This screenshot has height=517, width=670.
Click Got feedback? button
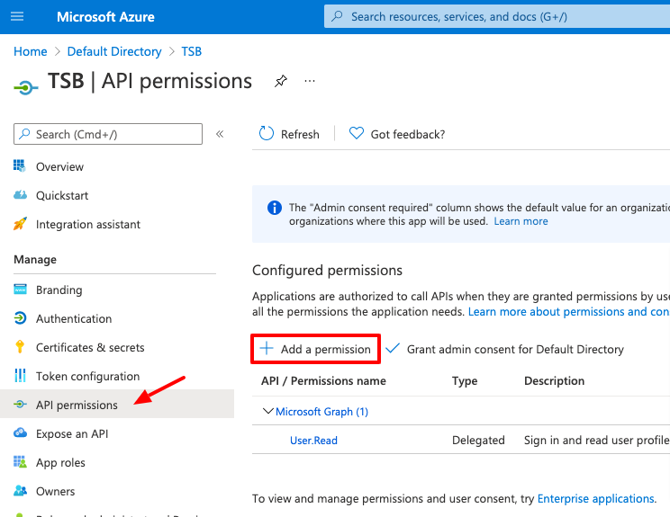pyautogui.click(x=397, y=134)
